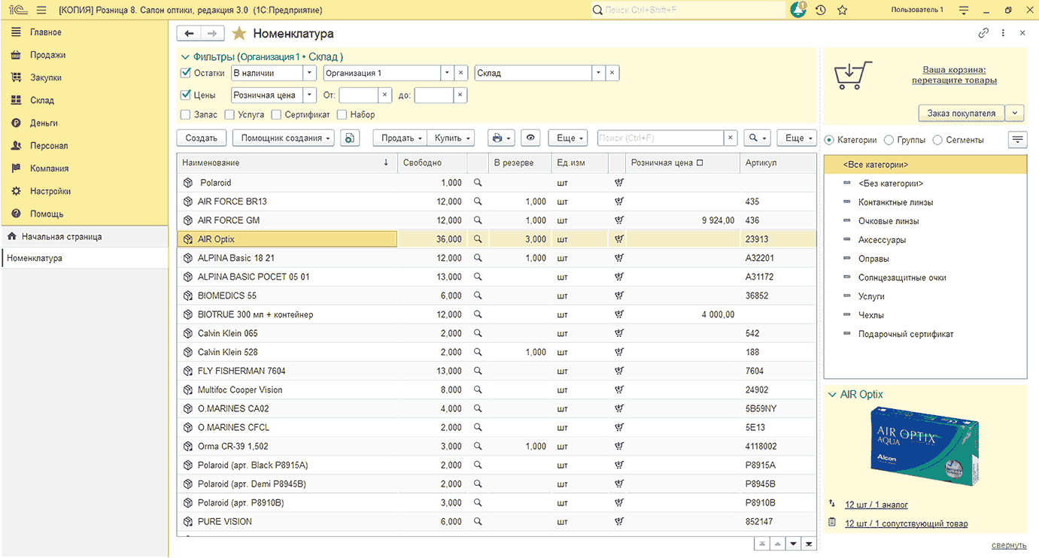Open dropdown arrow next to Заказ покупателя
This screenshot has width=1039, height=558.
click(1015, 113)
